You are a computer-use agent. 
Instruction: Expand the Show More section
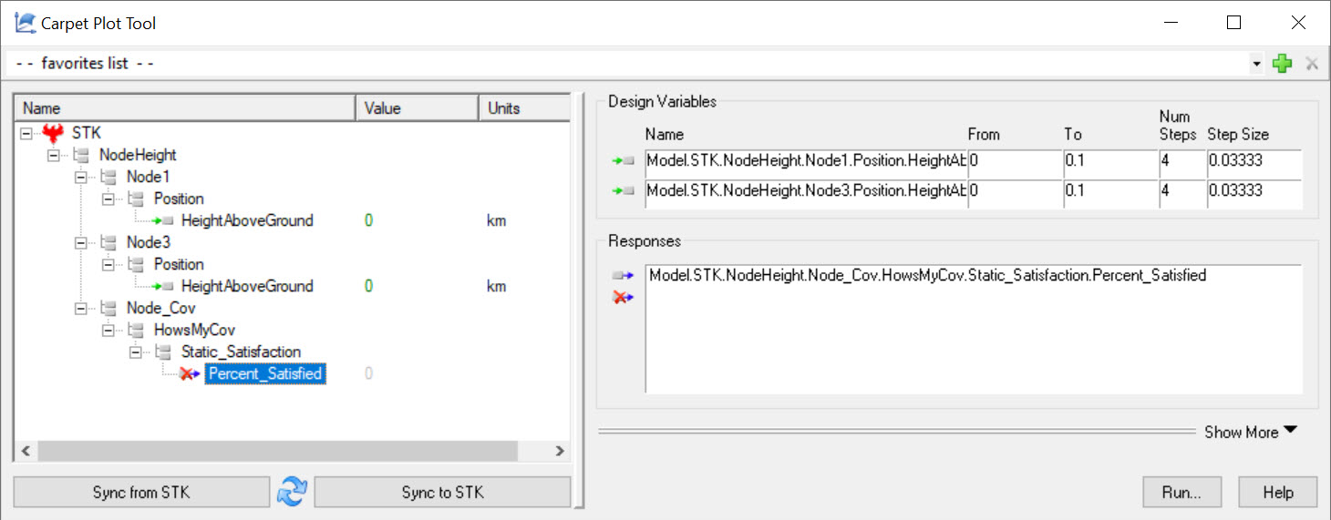pyautogui.click(x=1250, y=432)
